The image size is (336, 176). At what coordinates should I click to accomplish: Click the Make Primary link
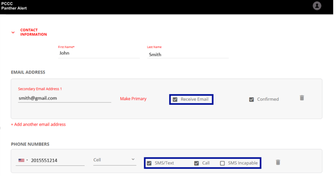coord(133,99)
